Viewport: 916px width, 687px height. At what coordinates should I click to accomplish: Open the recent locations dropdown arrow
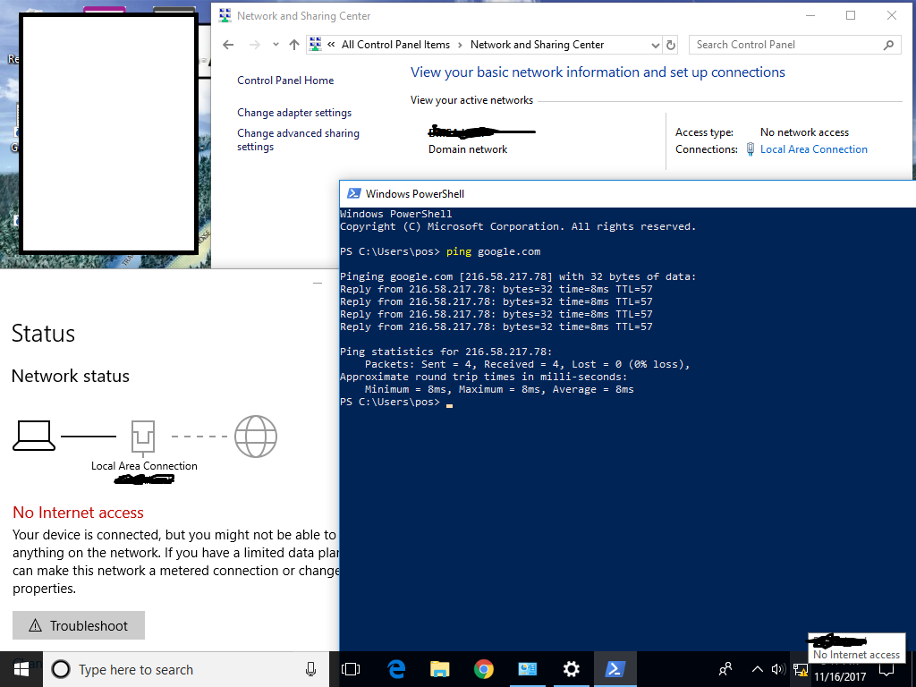coord(275,45)
